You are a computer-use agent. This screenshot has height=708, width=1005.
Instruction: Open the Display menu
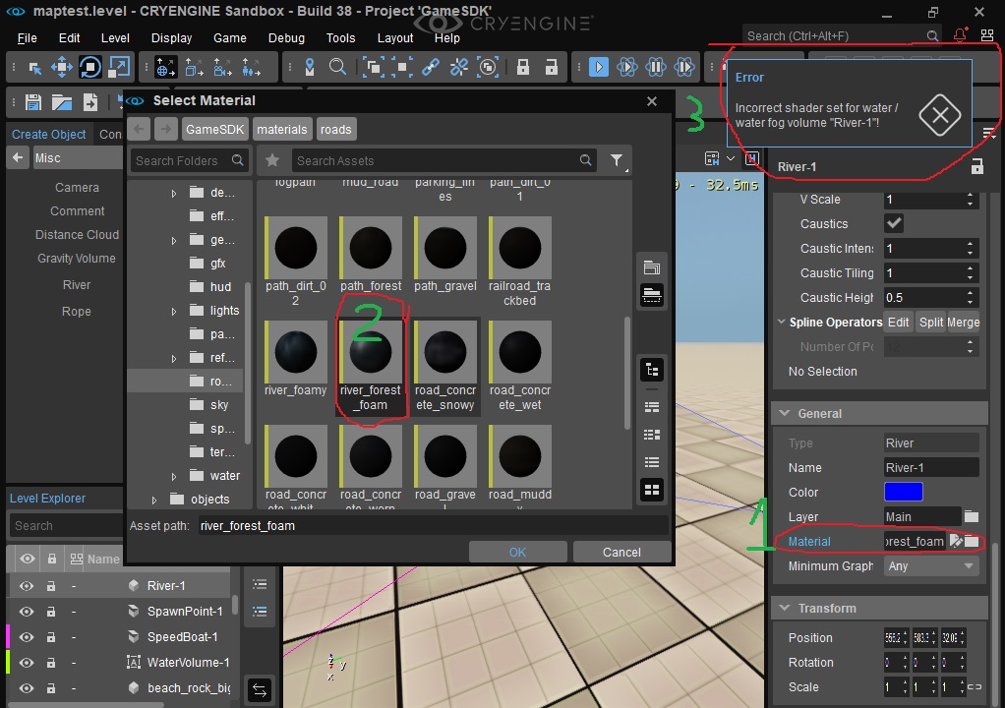[x=171, y=37]
